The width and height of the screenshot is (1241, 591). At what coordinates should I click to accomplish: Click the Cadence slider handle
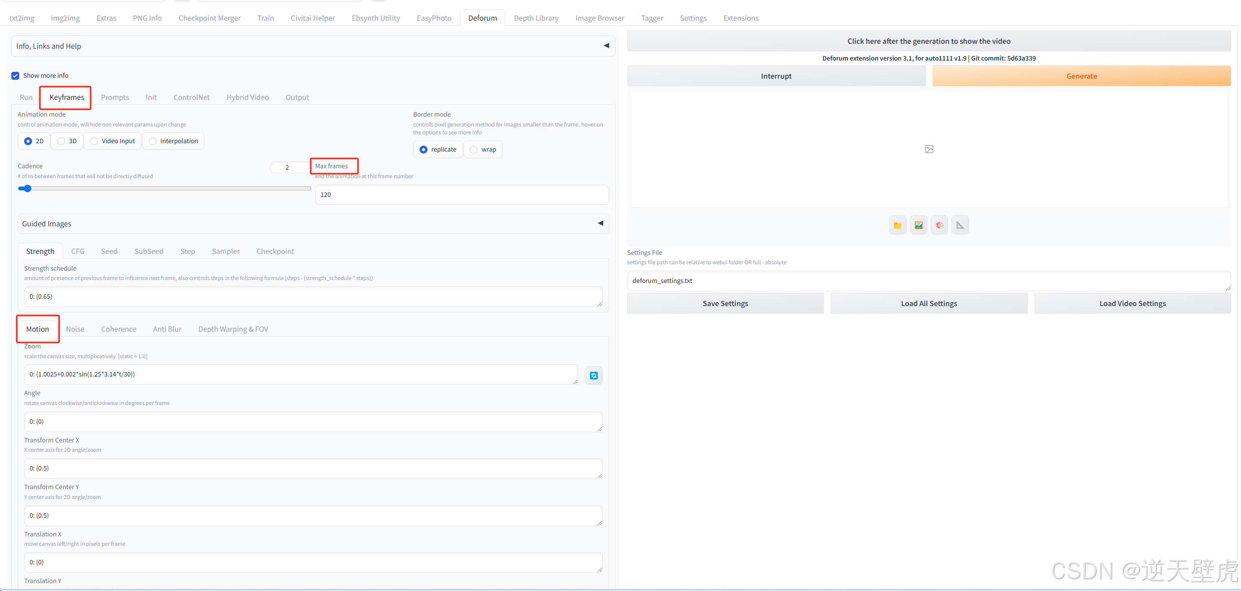(x=28, y=188)
